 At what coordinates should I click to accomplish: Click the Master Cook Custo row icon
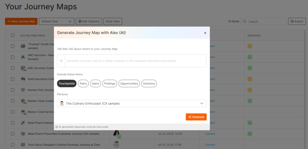point(23,101)
